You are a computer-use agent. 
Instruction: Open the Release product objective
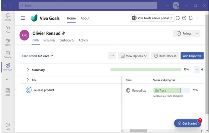tap(44, 90)
